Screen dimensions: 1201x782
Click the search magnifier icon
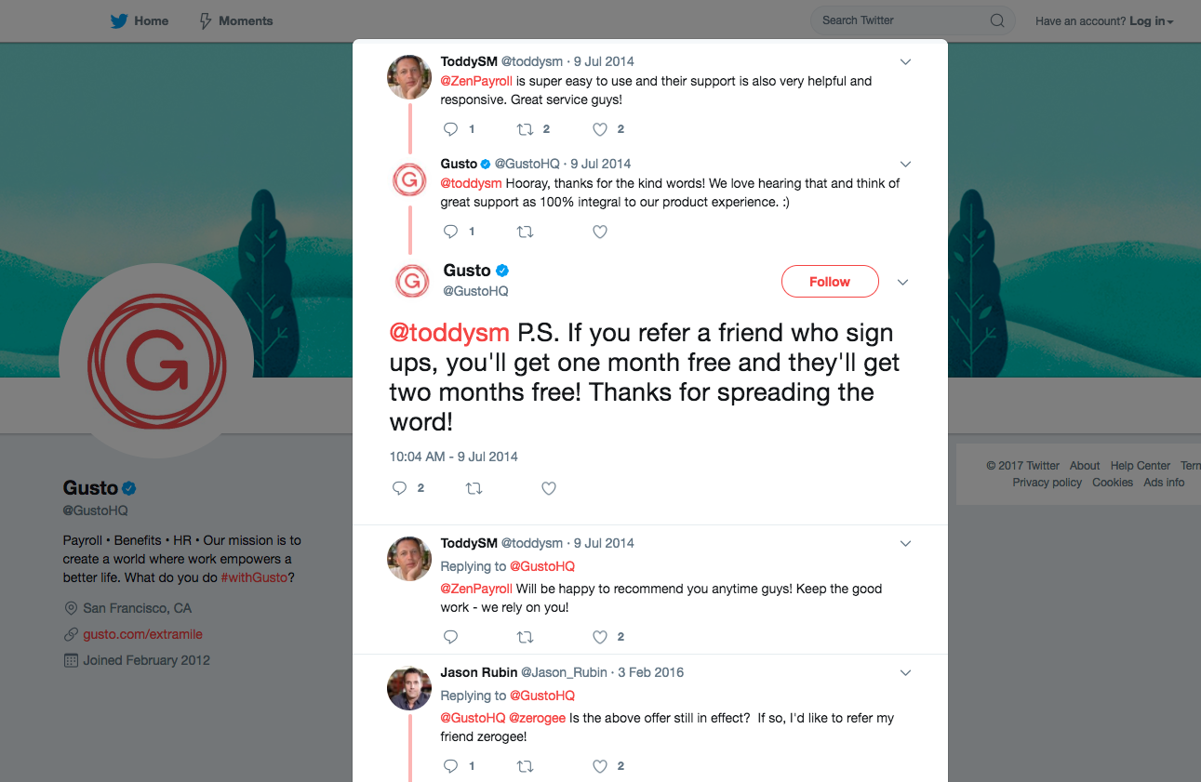point(997,20)
